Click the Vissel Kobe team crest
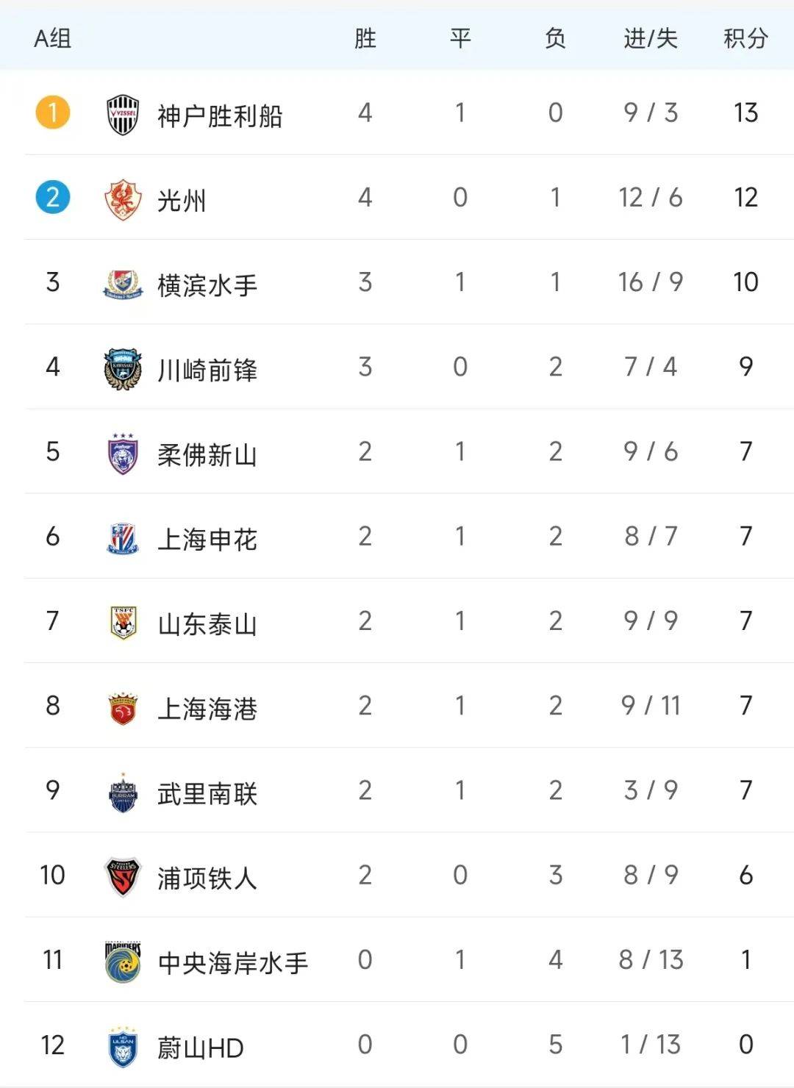This screenshot has height=1088, width=794. tap(123, 115)
